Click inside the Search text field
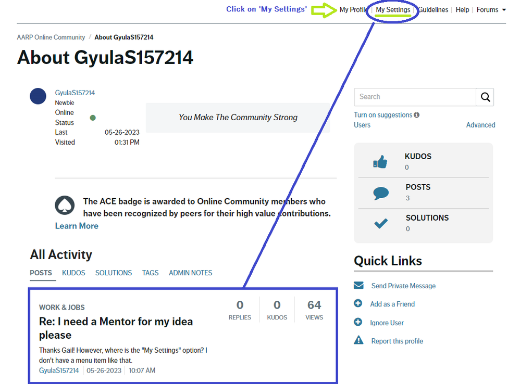 pos(415,97)
